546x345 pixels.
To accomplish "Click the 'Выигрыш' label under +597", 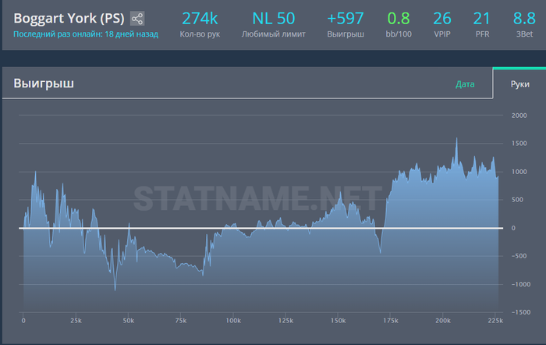I will pyautogui.click(x=346, y=34).
